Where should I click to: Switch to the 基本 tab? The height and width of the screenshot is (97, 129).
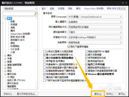point(44,9)
